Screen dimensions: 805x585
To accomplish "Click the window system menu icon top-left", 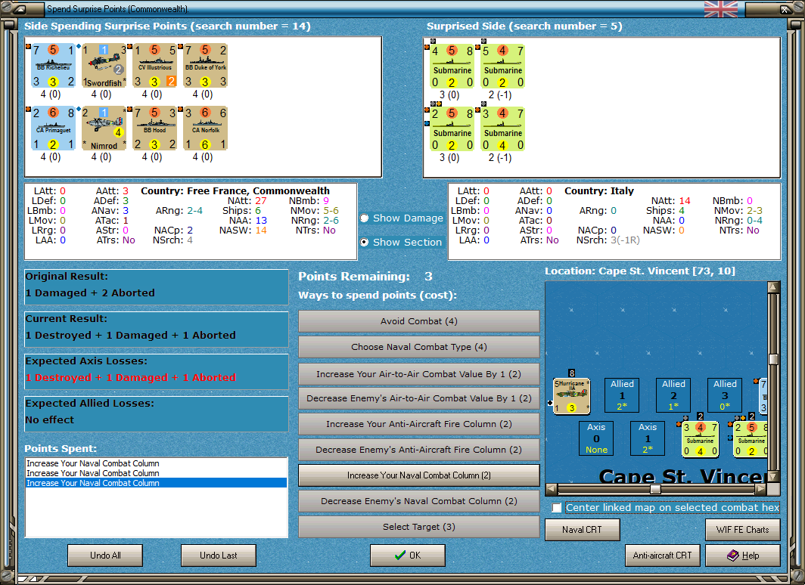I will 20,9.
